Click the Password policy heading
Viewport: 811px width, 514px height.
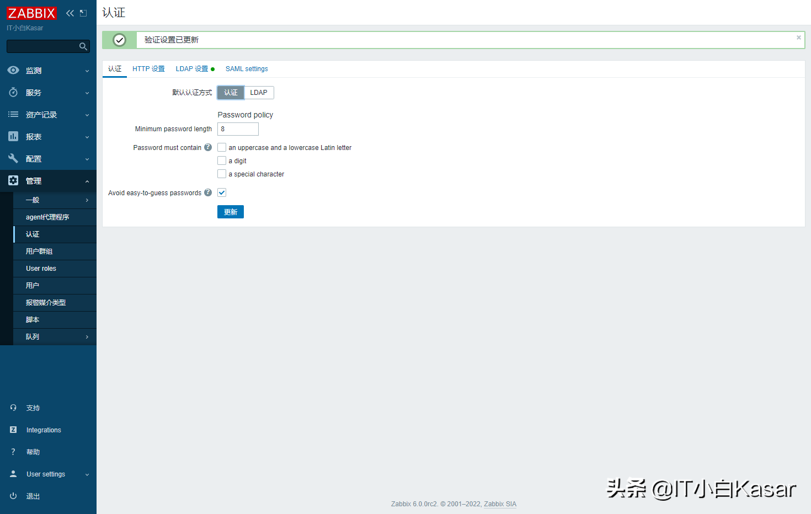[x=246, y=115]
